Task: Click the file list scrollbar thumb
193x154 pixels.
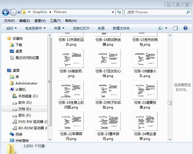Action: click(170, 103)
